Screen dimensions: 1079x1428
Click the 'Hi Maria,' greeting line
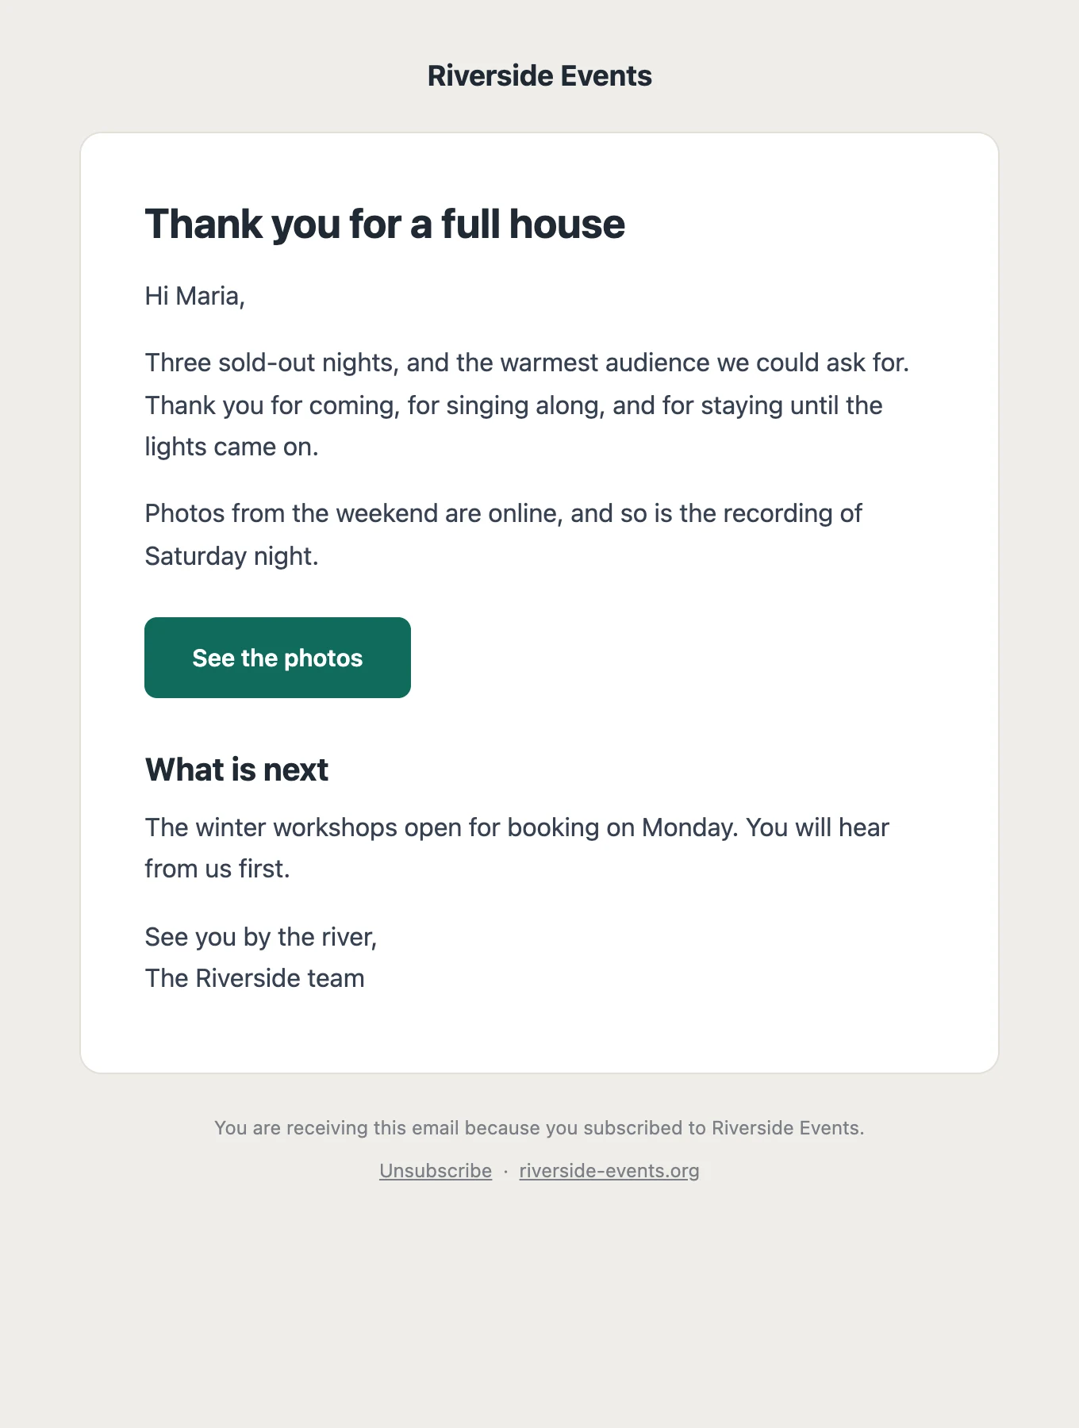194,297
